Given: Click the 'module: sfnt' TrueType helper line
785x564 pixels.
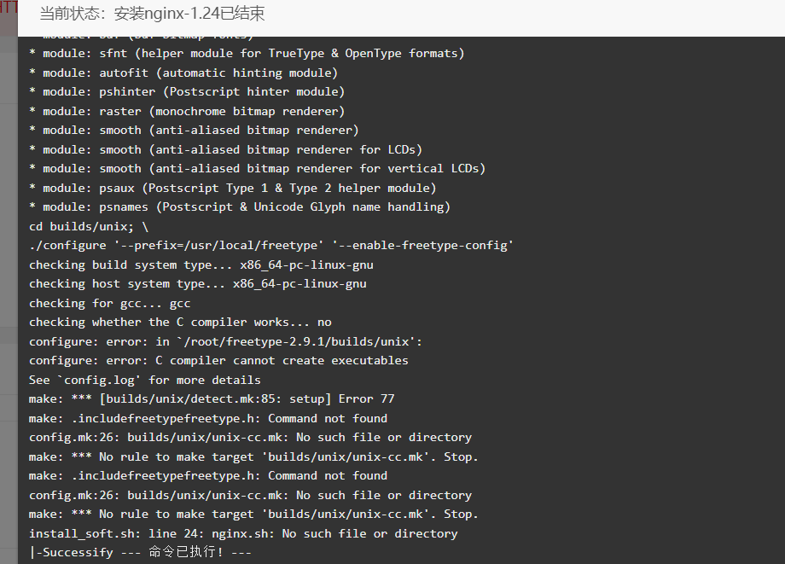Looking at the screenshot, I should [247, 54].
